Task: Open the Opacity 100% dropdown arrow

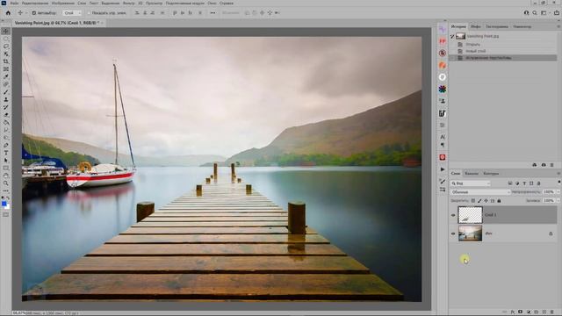Action: (x=558, y=192)
